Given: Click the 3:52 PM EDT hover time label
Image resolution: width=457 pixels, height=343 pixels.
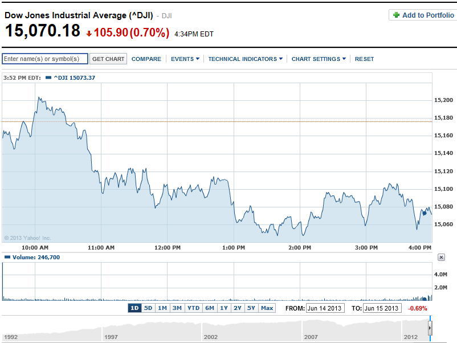Looking at the screenshot, I should tap(22, 78).
